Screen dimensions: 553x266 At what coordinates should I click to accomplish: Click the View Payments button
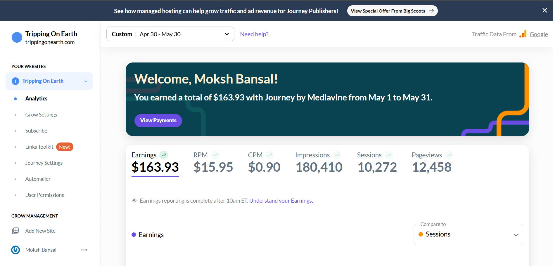(x=158, y=121)
